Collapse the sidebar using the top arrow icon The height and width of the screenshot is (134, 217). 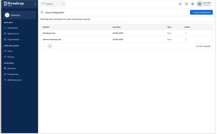click(35, 4)
